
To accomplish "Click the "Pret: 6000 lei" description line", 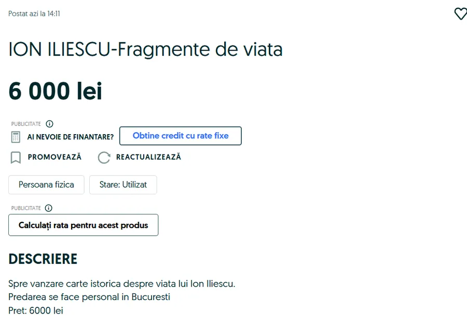I will pos(36,311).
